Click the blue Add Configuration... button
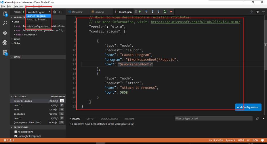The image size is (267, 144). click(x=248, y=107)
